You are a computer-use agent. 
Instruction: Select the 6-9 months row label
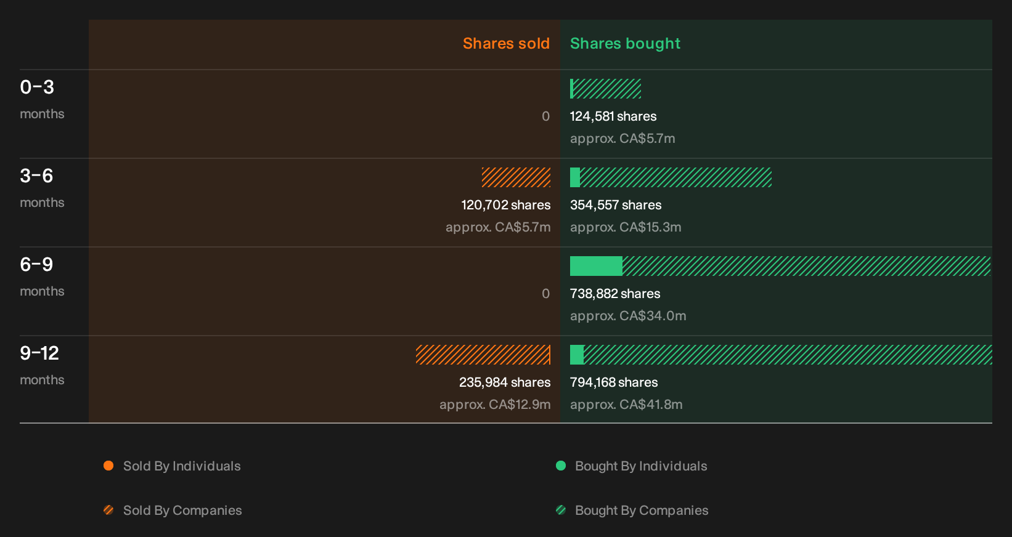click(42, 277)
